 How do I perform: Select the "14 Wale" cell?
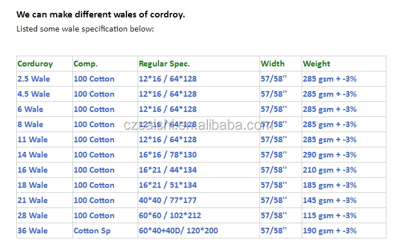coord(33,155)
